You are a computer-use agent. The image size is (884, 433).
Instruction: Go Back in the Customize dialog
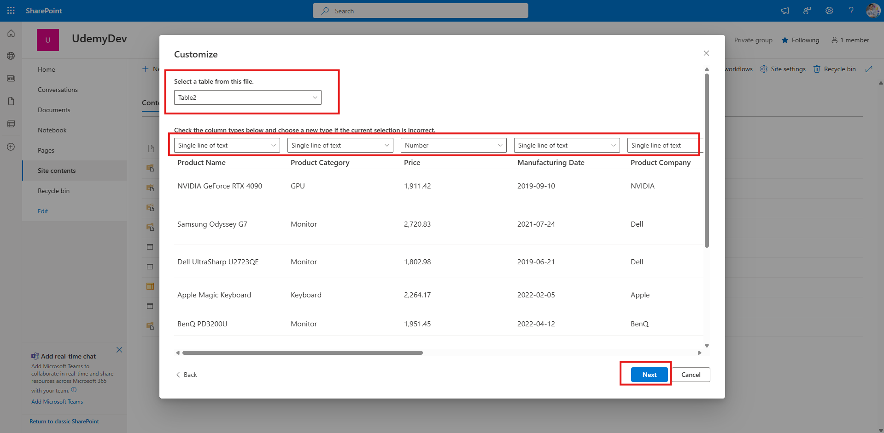point(187,375)
